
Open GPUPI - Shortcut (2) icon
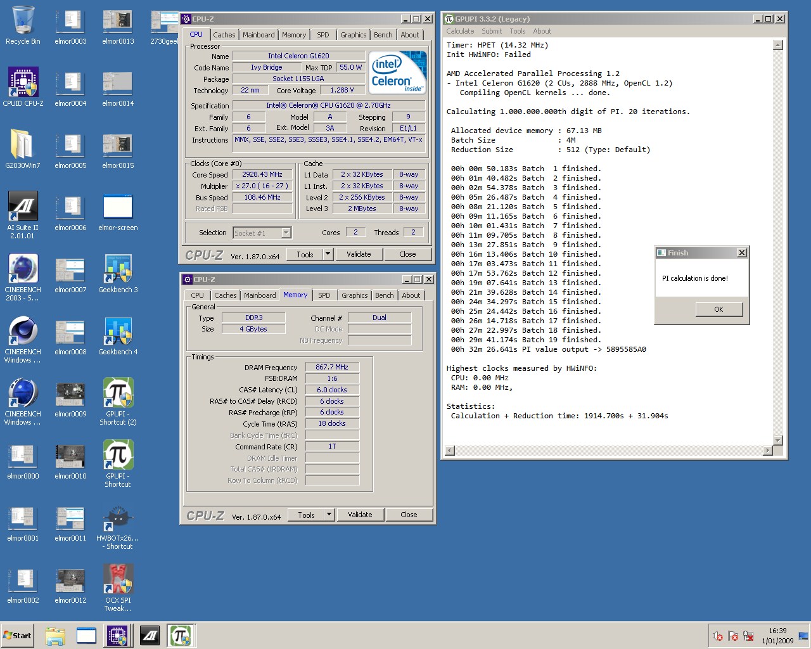click(x=118, y=401)
